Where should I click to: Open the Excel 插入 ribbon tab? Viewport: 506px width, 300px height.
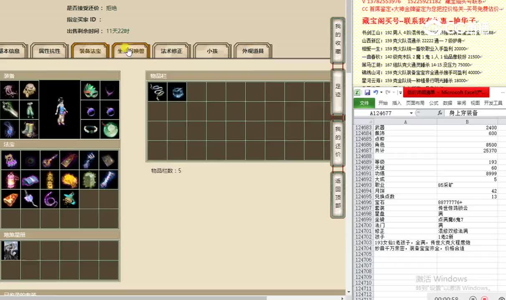[397, 103]
